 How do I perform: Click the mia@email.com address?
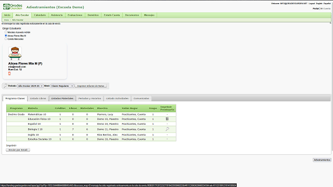click(x=17, y=66)
